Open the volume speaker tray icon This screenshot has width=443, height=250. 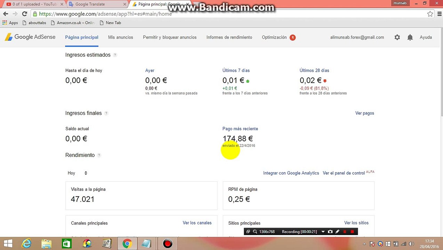[x=411, y=244]
